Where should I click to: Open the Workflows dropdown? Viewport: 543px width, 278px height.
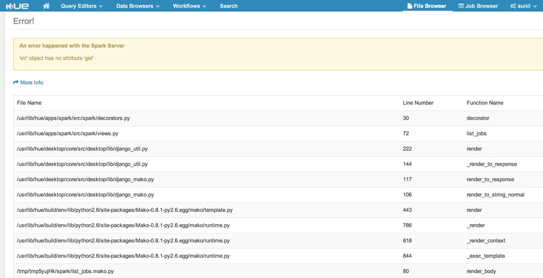[x=190, y=6]
